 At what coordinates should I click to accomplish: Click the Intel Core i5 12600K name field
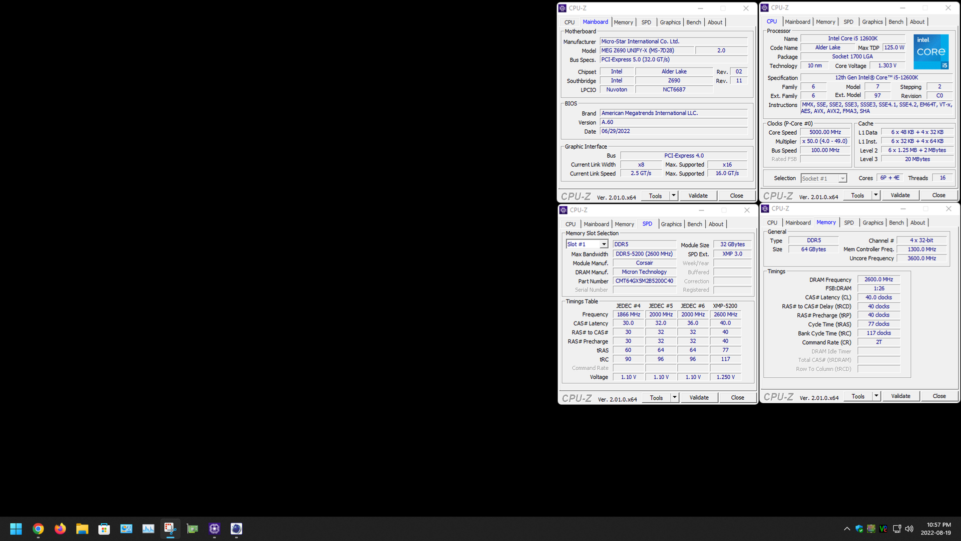click(x=852, y=38)
